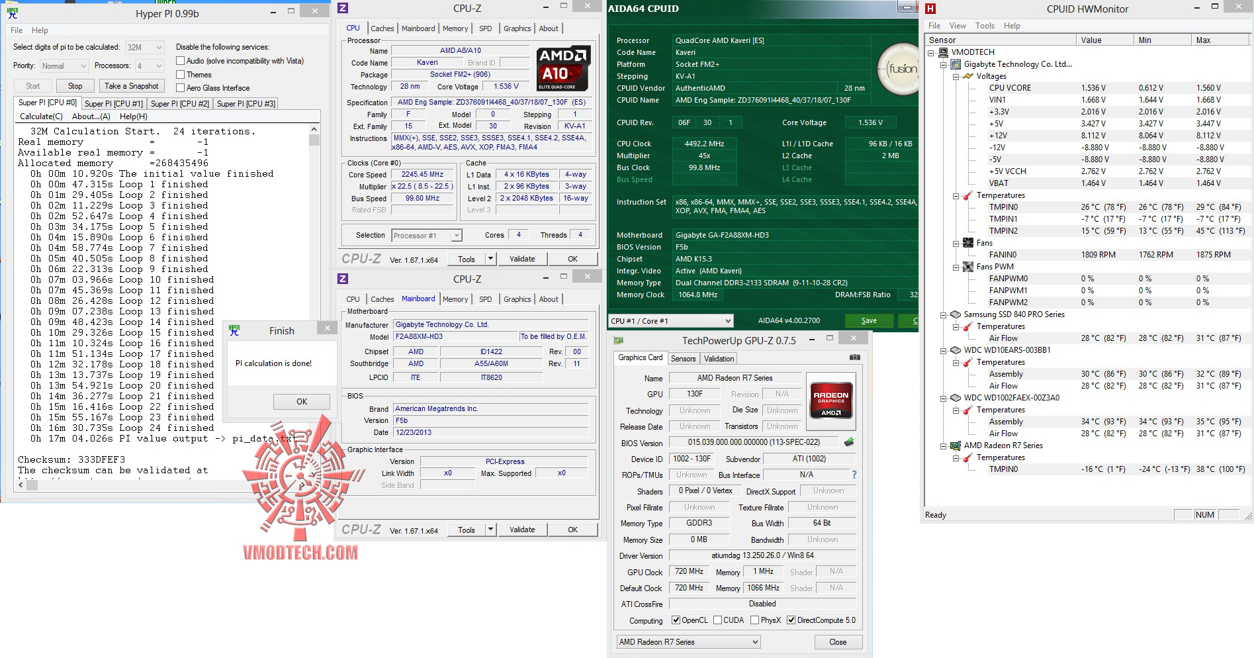Click the Hyper PI title bar icon

13,12
